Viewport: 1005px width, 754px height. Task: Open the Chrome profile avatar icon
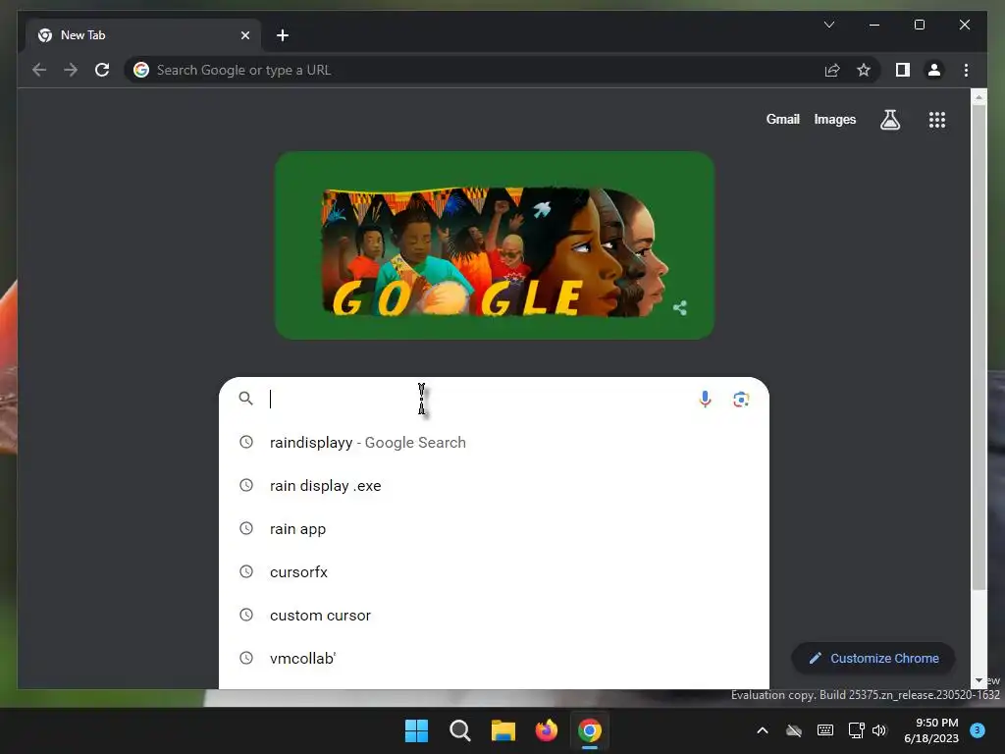[x=934, y=70]
